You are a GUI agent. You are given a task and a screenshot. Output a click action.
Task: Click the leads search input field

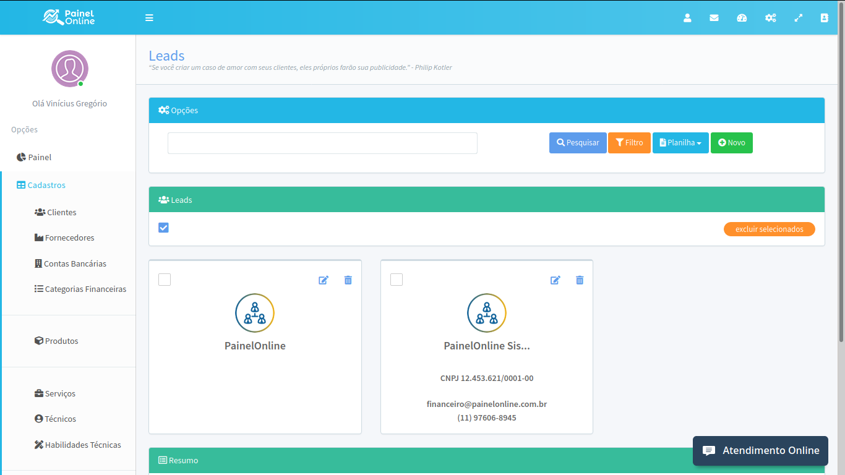[x=322, y=143]
